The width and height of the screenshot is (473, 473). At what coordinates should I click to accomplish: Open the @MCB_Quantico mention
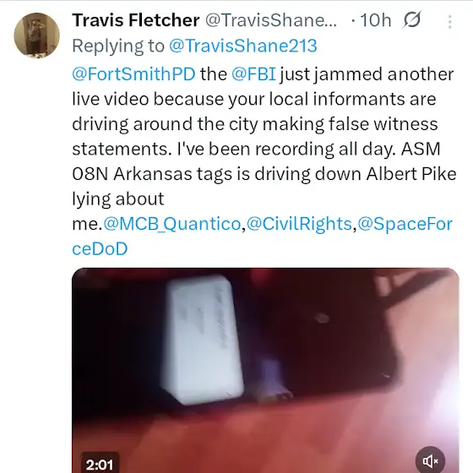pyautogui.click(x=172, y=224)
